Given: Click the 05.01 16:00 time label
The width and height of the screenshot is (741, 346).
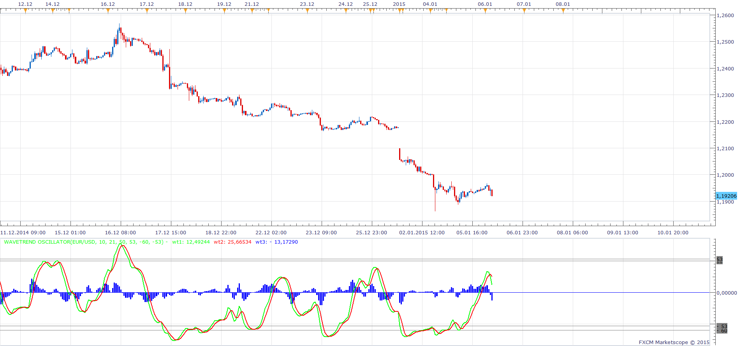Looking at the screenshot, I should pyautogui.click(x=472, y=233).
